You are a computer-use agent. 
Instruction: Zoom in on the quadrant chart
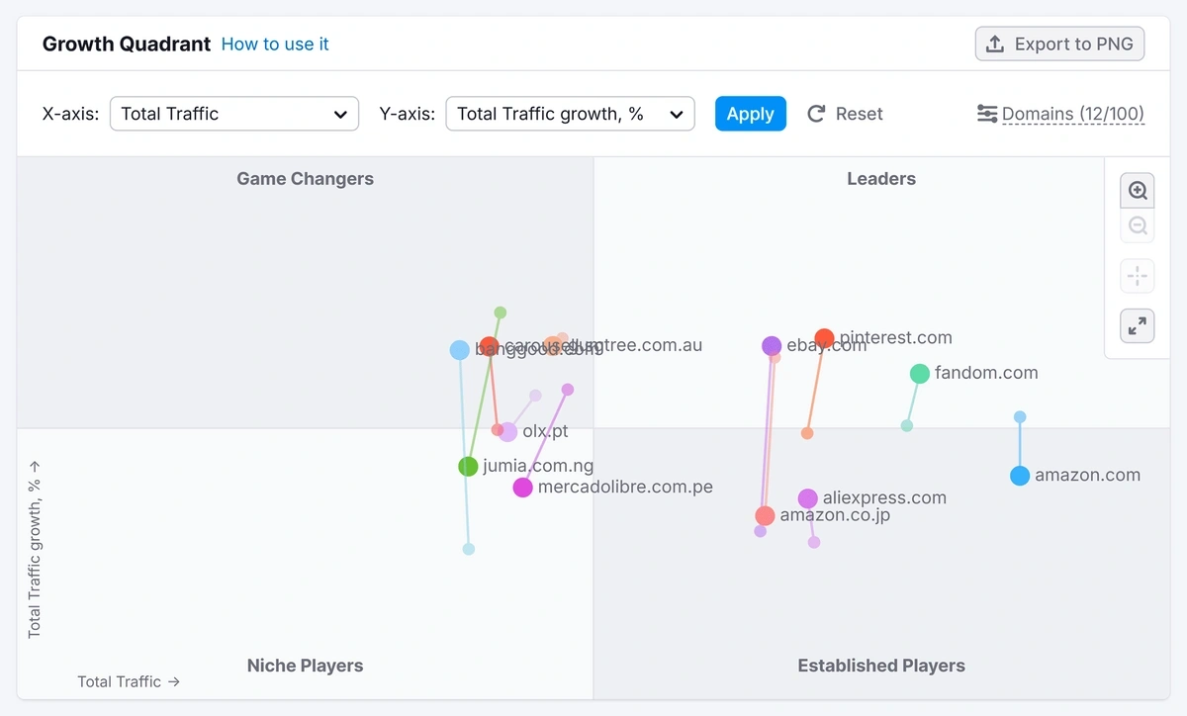(x=1138, y=191)
